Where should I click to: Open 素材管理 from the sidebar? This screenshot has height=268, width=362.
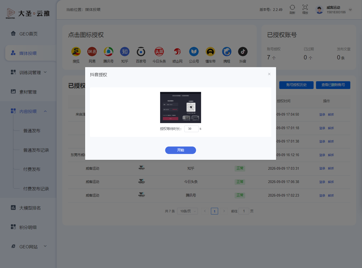pos(28,92)
